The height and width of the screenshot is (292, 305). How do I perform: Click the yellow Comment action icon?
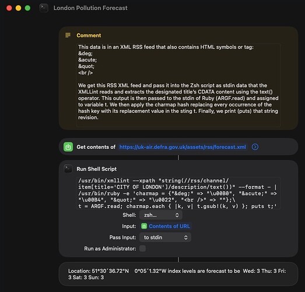pyautogui.click(x=68, y=35)
